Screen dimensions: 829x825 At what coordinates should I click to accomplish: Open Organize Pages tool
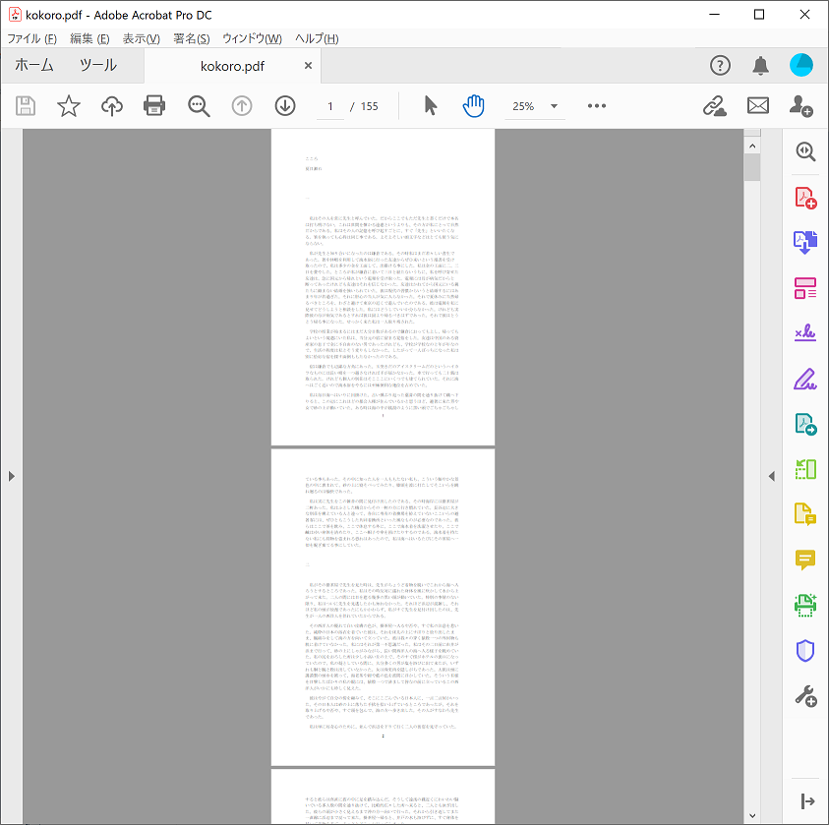click(805, 288)
